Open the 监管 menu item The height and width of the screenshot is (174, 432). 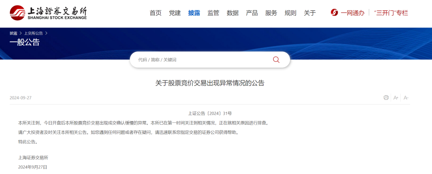click(214, 13)
